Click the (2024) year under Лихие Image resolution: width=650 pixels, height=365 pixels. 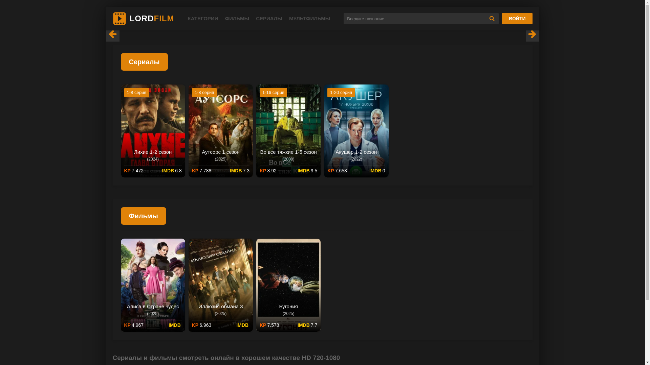tap(153, 159)
